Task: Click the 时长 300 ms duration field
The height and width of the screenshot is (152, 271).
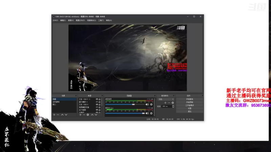Action: point(167,106)
